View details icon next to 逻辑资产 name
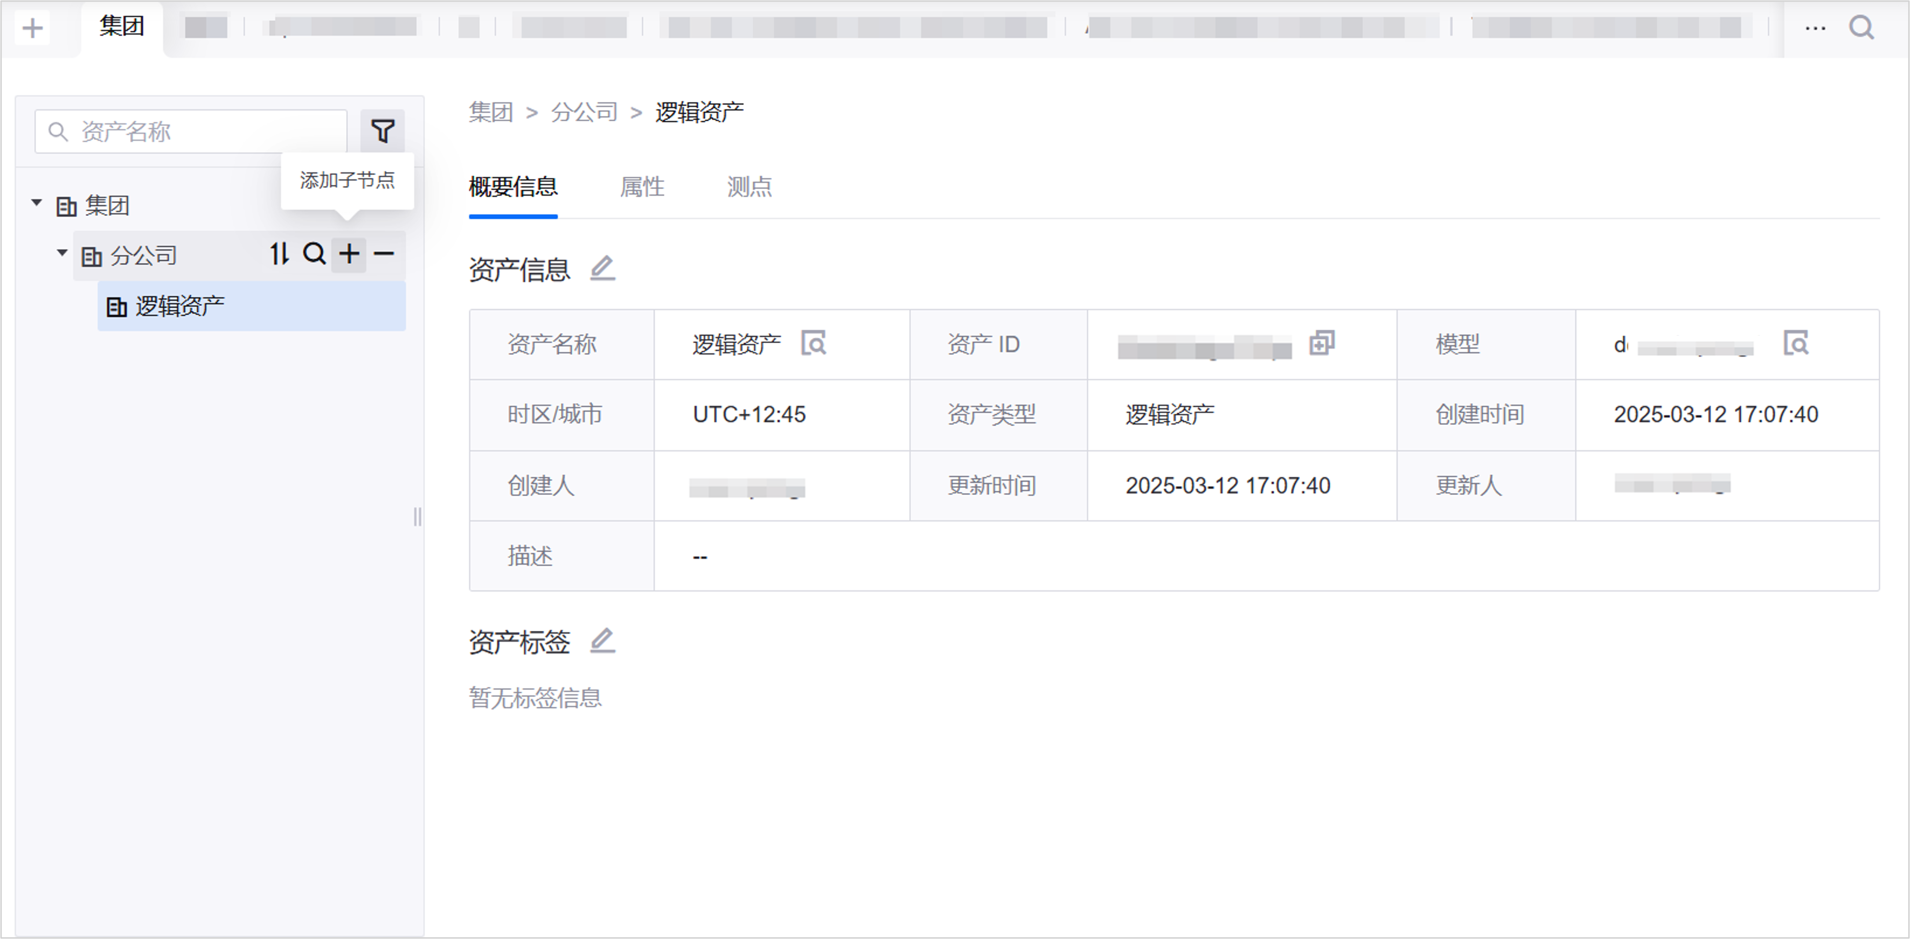 tap(813, 344)
